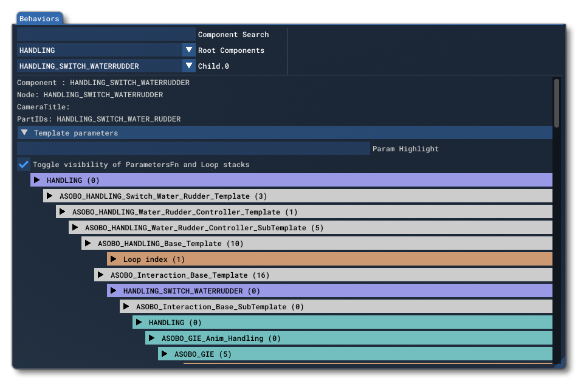Open the Child.0 dropdown arrow

tap(189, 66)
